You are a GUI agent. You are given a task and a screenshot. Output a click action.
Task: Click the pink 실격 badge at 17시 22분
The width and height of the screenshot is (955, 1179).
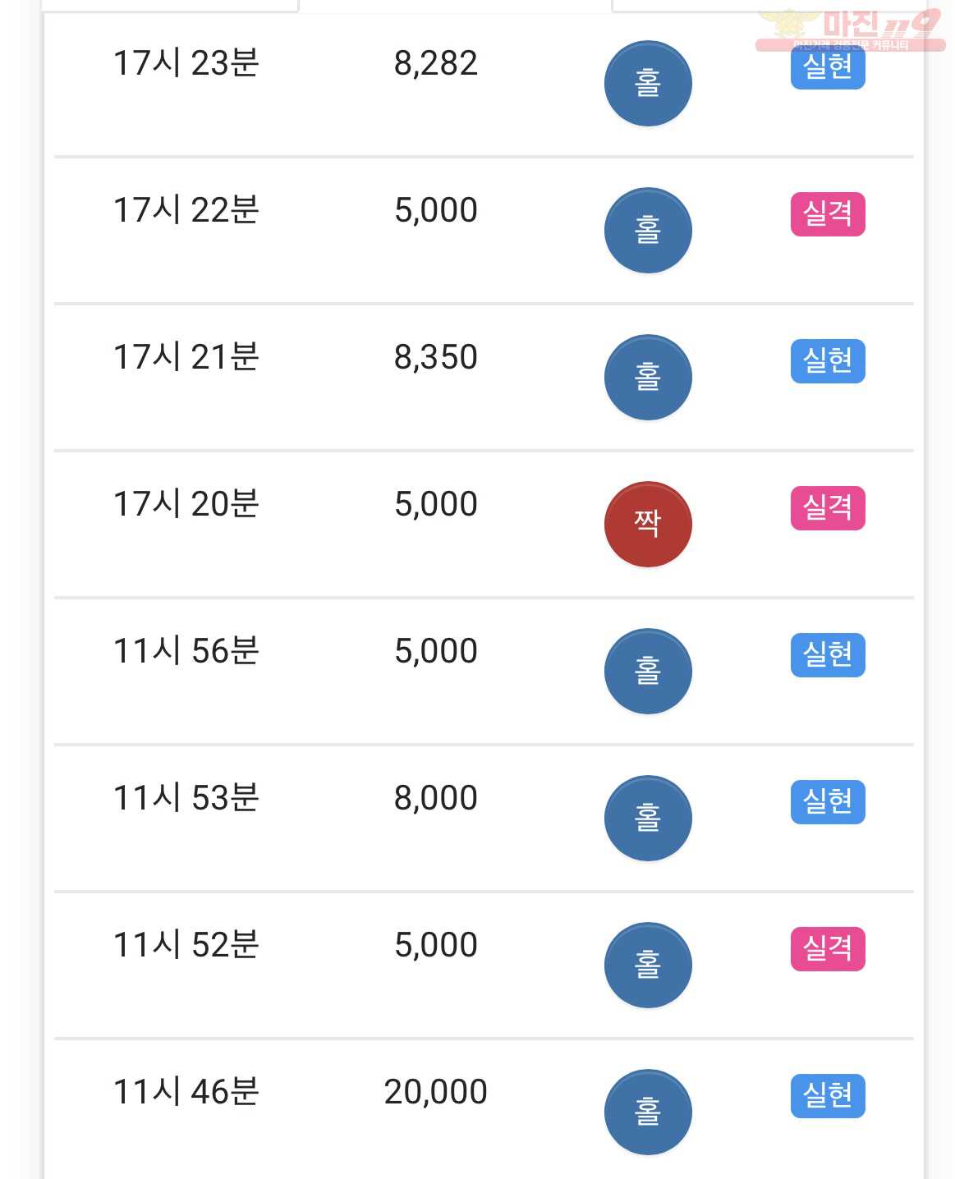(828, 214)
